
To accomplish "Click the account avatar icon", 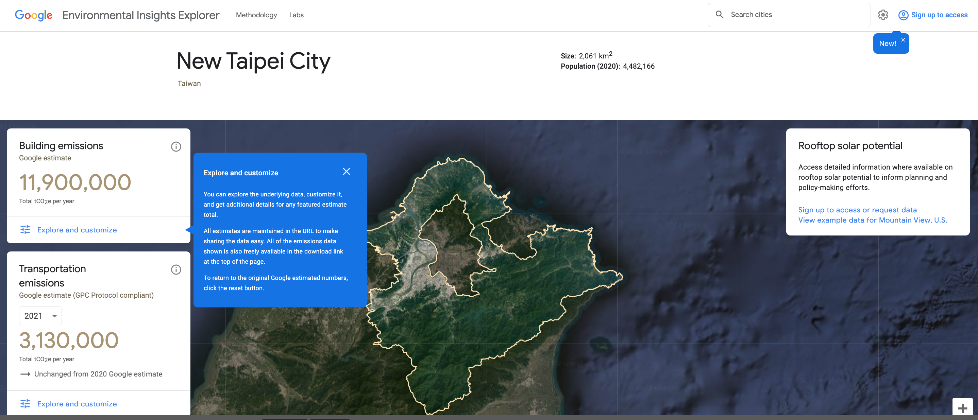I will click(903, 15).
